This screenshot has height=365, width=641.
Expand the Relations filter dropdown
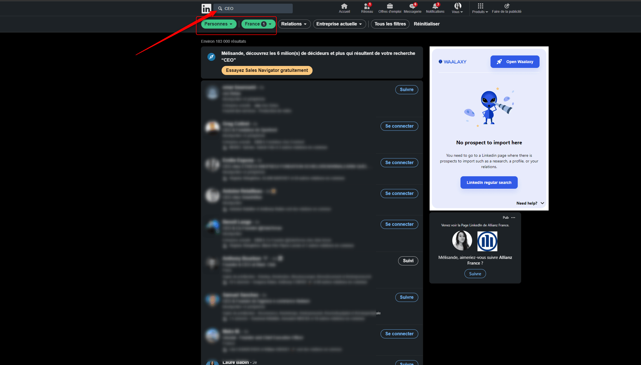coord(294,24)
